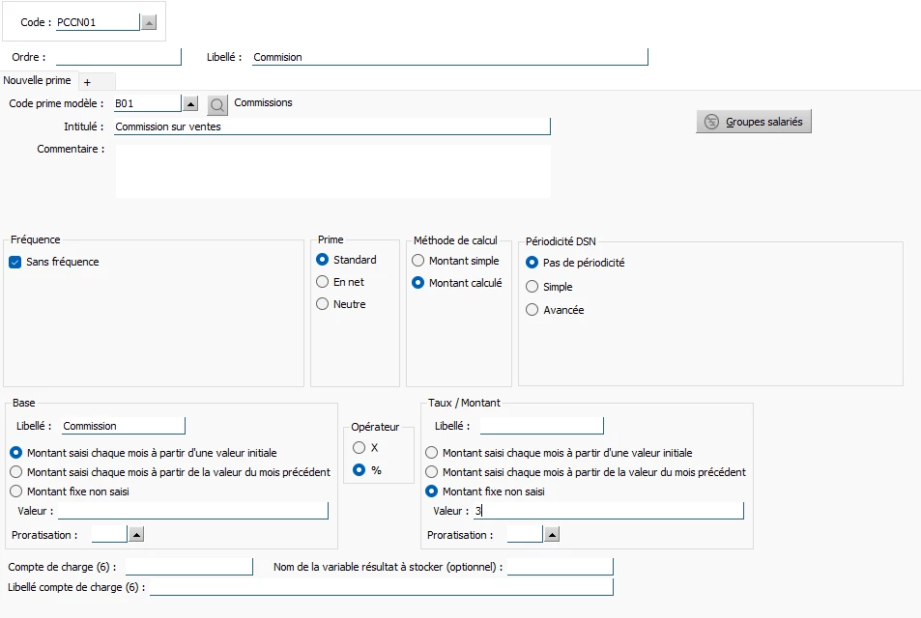Switch to the Nouvelle prime tab
The height and width of the screenshot is (618, 921).
(37, 80)
